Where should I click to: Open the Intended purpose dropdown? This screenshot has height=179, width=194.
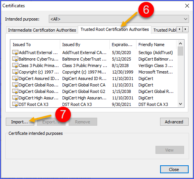click(119, 19)
